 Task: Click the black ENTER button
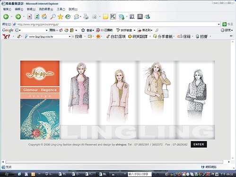[199, 144]
